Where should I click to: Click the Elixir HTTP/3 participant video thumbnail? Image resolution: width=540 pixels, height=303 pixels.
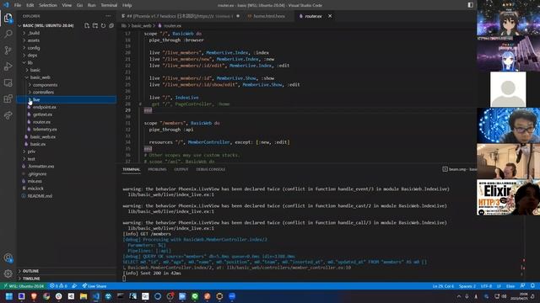click(x=508, y=198)
